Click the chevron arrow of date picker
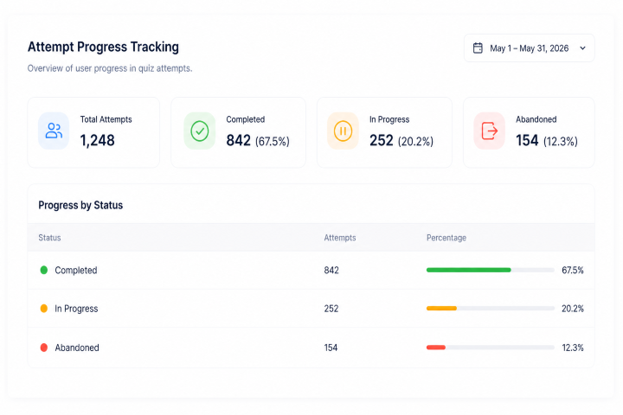623x415 pixels. click(x=582, y=48)
